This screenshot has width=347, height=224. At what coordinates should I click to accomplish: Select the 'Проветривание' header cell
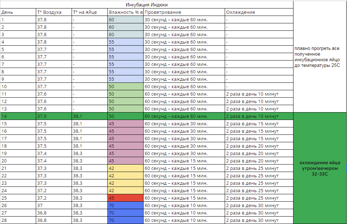click(x=184, y=12)
